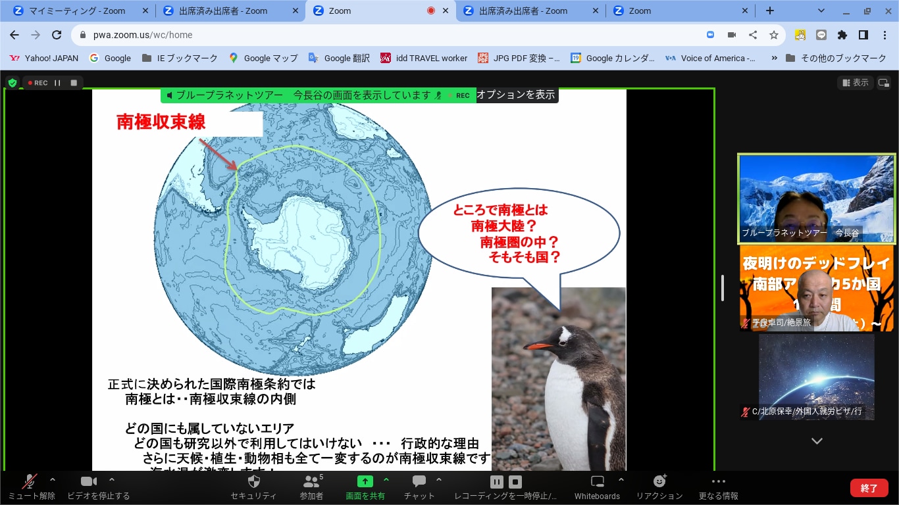Select the ブループラネットツアー 今長谷 video thumbnail
899x505 pixels.
[x=817, y=199]
